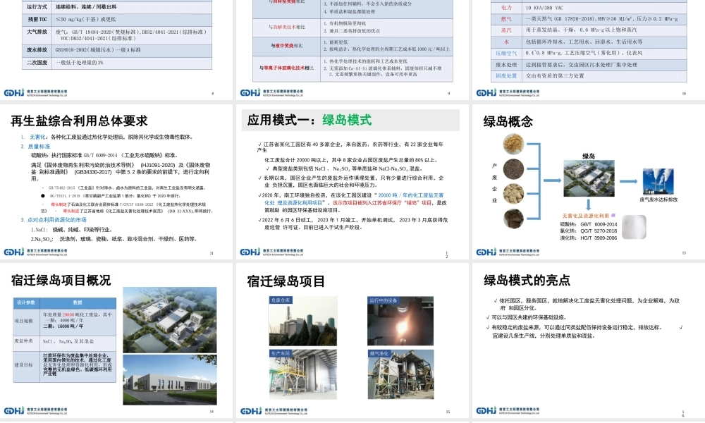Click the GDHI logo on the 宿迁绿岛项目概况 slide
Image resolution: width=705 pixels, height=423 pixels.
[14, 411]
